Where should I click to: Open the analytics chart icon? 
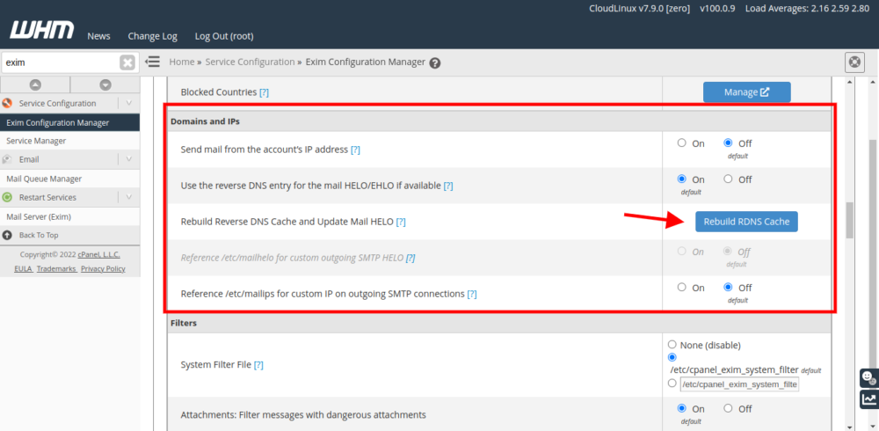click(868, 399)
